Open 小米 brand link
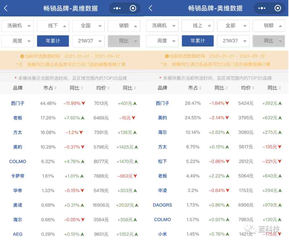 [x=162, y=234]
